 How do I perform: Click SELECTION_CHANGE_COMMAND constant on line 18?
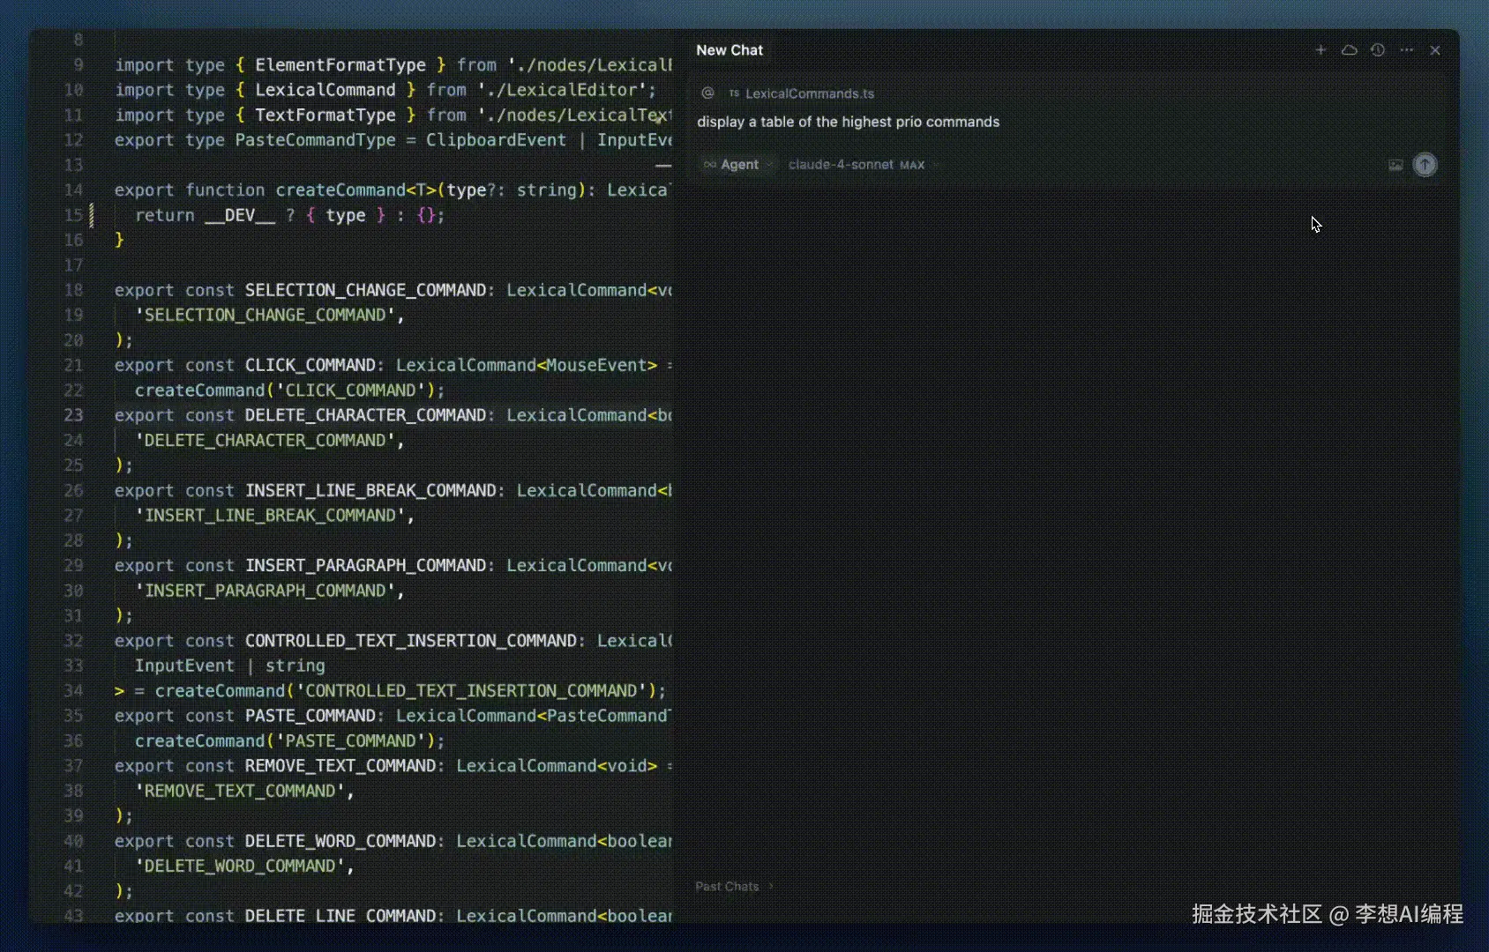(x=365, y=290)
